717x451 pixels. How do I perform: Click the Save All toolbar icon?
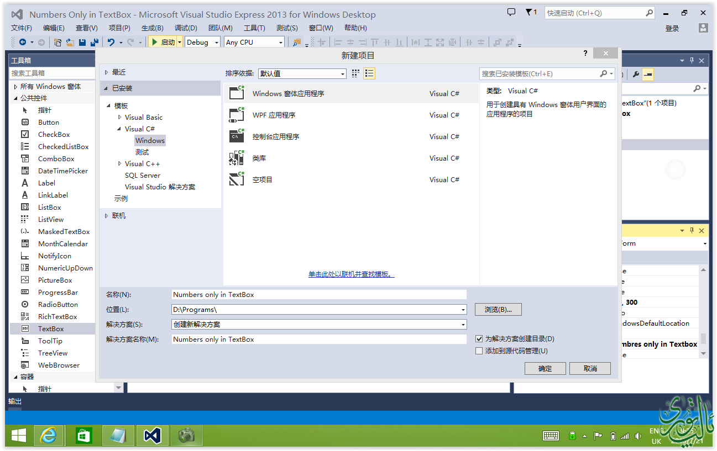pyautogui.click(x=94, y=42)
